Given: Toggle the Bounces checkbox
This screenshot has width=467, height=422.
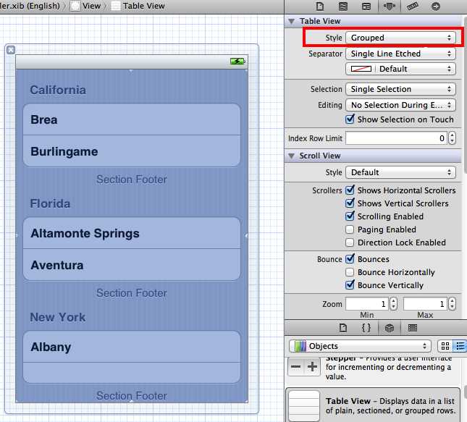Looking at the screenshot, I should point(350,259).
